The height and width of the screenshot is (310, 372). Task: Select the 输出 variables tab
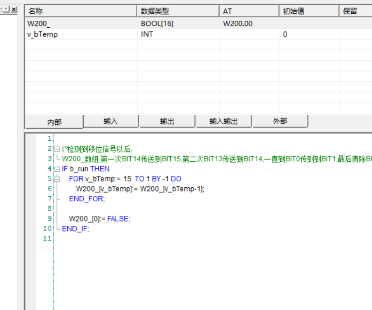click(167, 121)
